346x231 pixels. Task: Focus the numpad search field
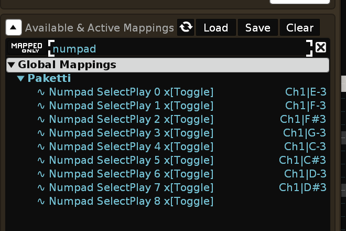coord(178,49)
